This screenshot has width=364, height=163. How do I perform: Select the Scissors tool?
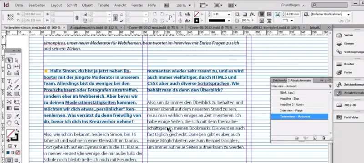[9, 101]
